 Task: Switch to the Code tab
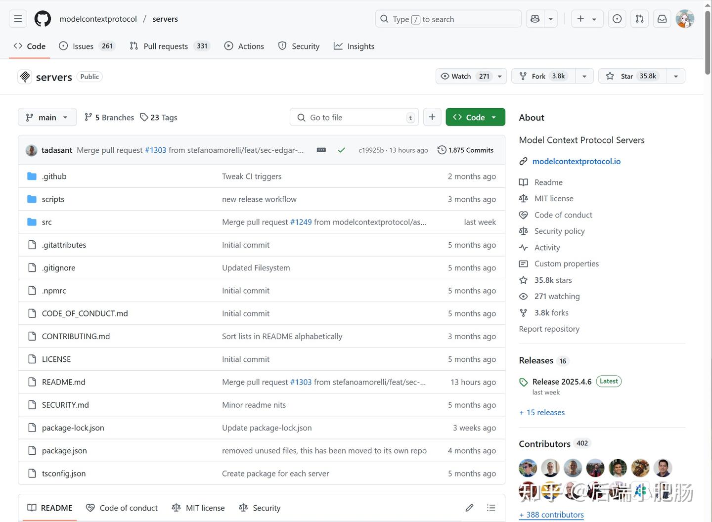coord(30,46)
